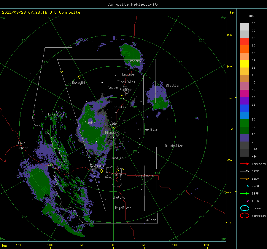The width and height of the screenshot is (267, 249).
Task: Click the Okotoks label
Action: [x=119, y=197]
